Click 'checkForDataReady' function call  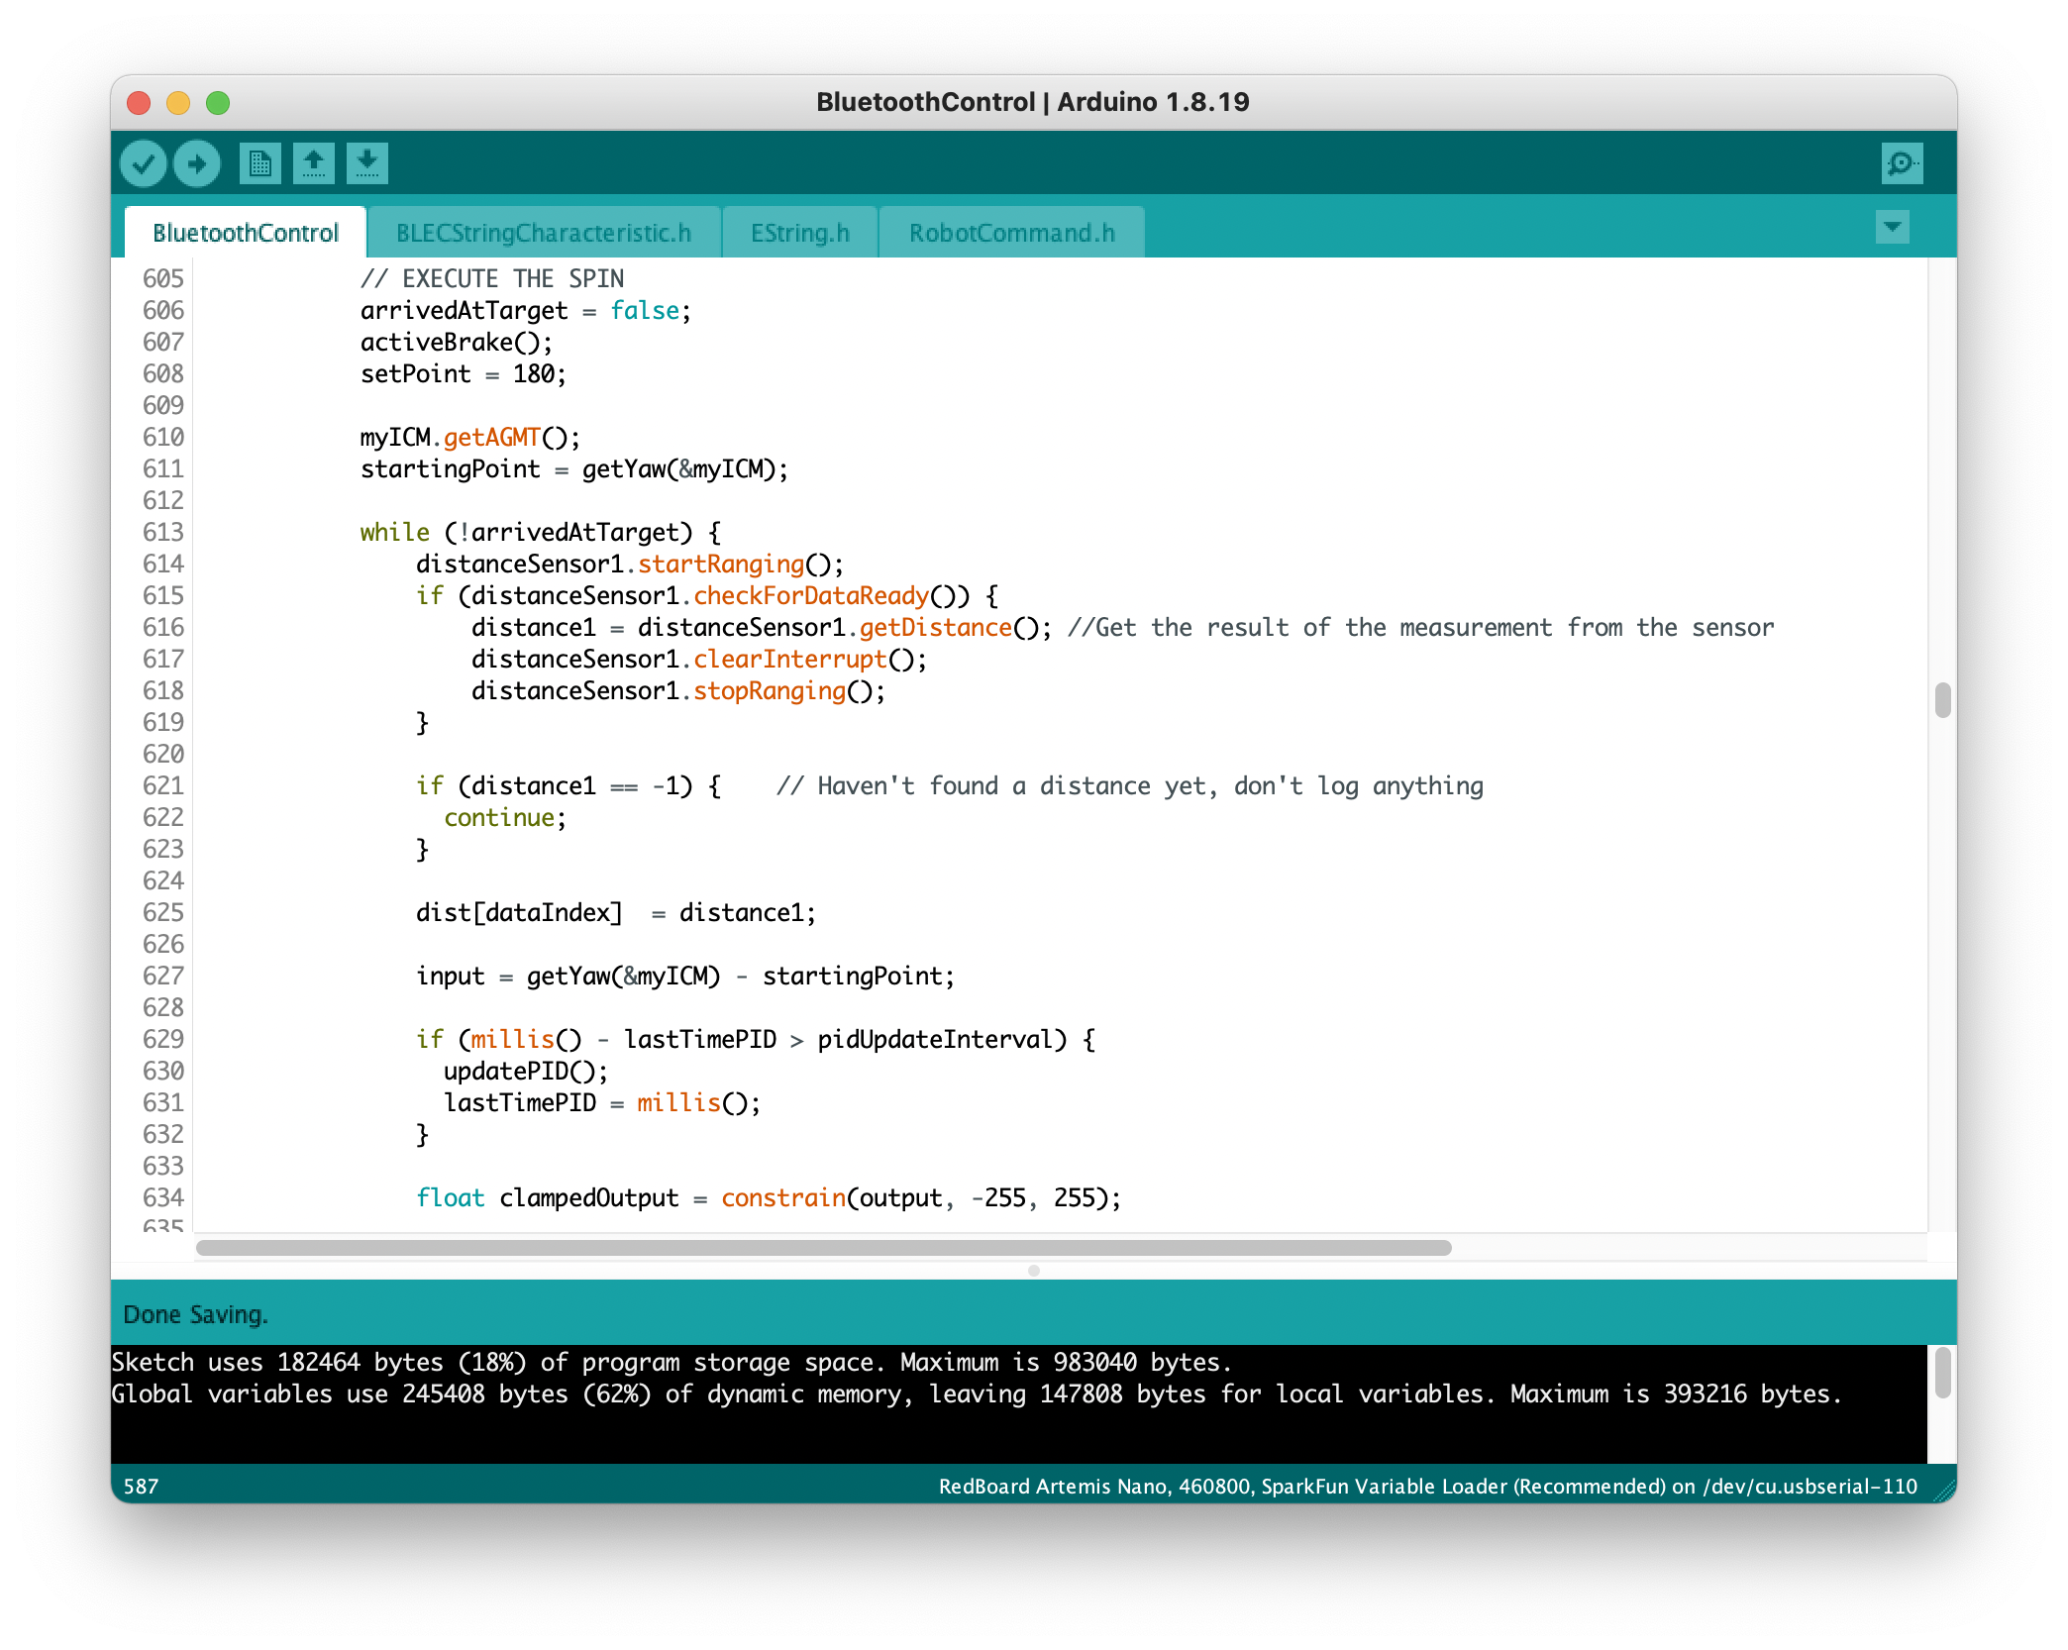pyautogui.click(x=810, y=596)
